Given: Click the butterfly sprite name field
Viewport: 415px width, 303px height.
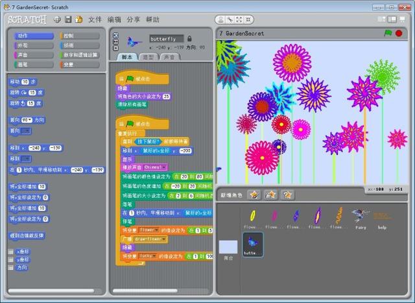Looking at the screenshot, I should pos(166,39).
